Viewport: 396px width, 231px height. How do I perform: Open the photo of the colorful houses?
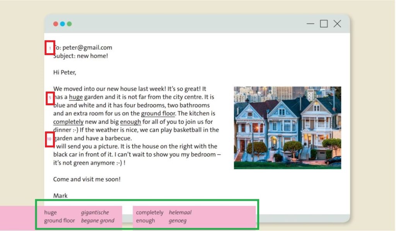point(287,128)
